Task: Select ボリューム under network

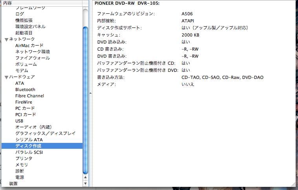Action: coord(26,64)
